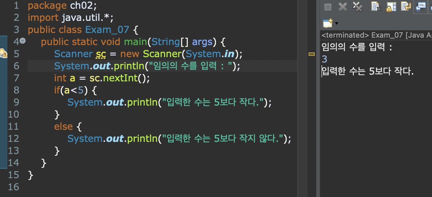Click the warning lightbulb beside line 5
This screenshot has height=197, width=432.
click(x=3, y=53)
